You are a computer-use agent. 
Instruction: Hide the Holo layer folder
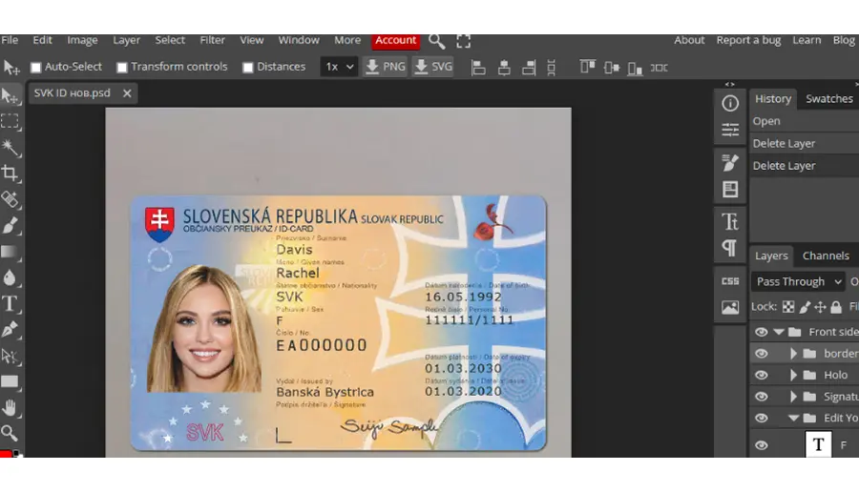[x=762, y=376]
